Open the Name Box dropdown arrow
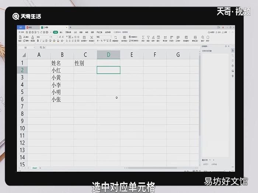 (34, 47)
